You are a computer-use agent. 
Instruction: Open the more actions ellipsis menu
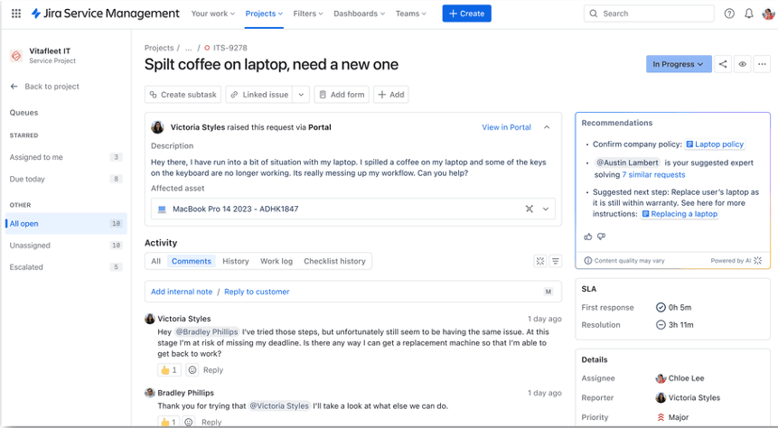(762, 64)
